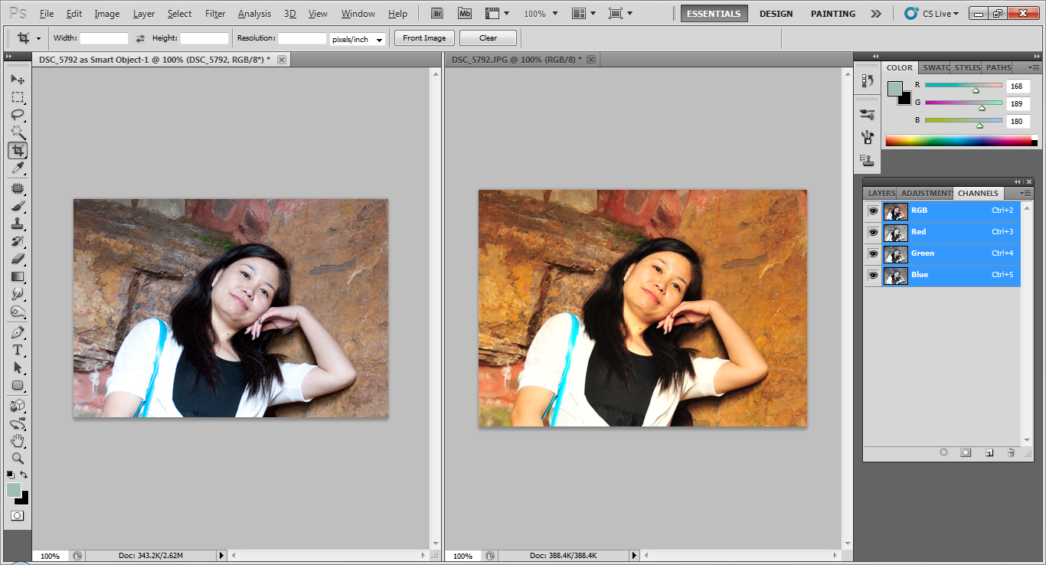This screenshot has width=1046, height=565.
Task: Toggle visibility of the Green channel
Action: pos(873,253)
